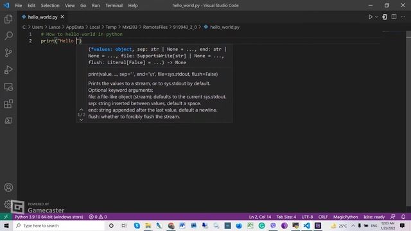Click the hello_world.py breadcrumb item
Image resolution: width=411 pixels, height=231 pixels.
[222, 27]
